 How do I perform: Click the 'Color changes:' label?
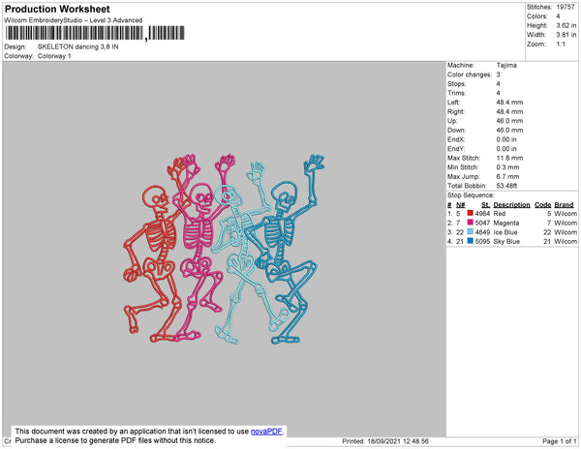(470, 75)
